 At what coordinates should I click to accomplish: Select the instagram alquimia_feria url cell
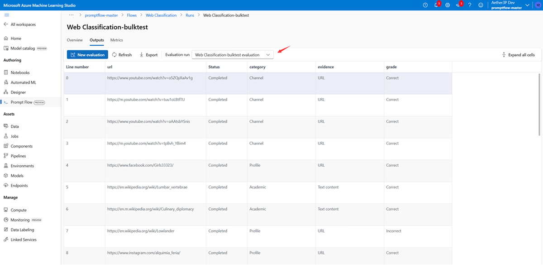point(155,256)
